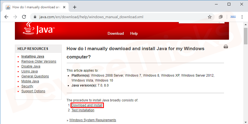Open Remove Older Versions link
Image resolution: width=248 pixels, height=124 pixels.
click(39, 61)
